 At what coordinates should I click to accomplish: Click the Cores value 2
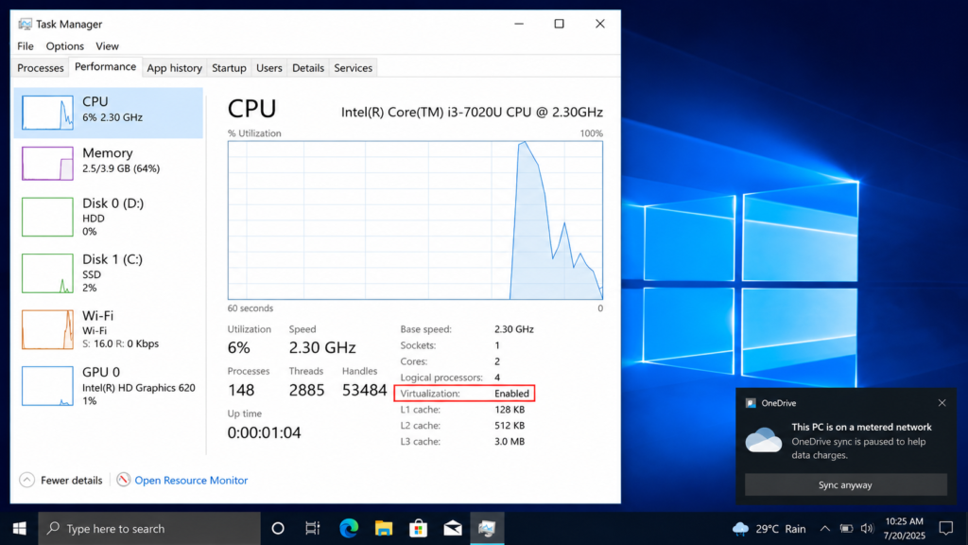pos(497,361)
